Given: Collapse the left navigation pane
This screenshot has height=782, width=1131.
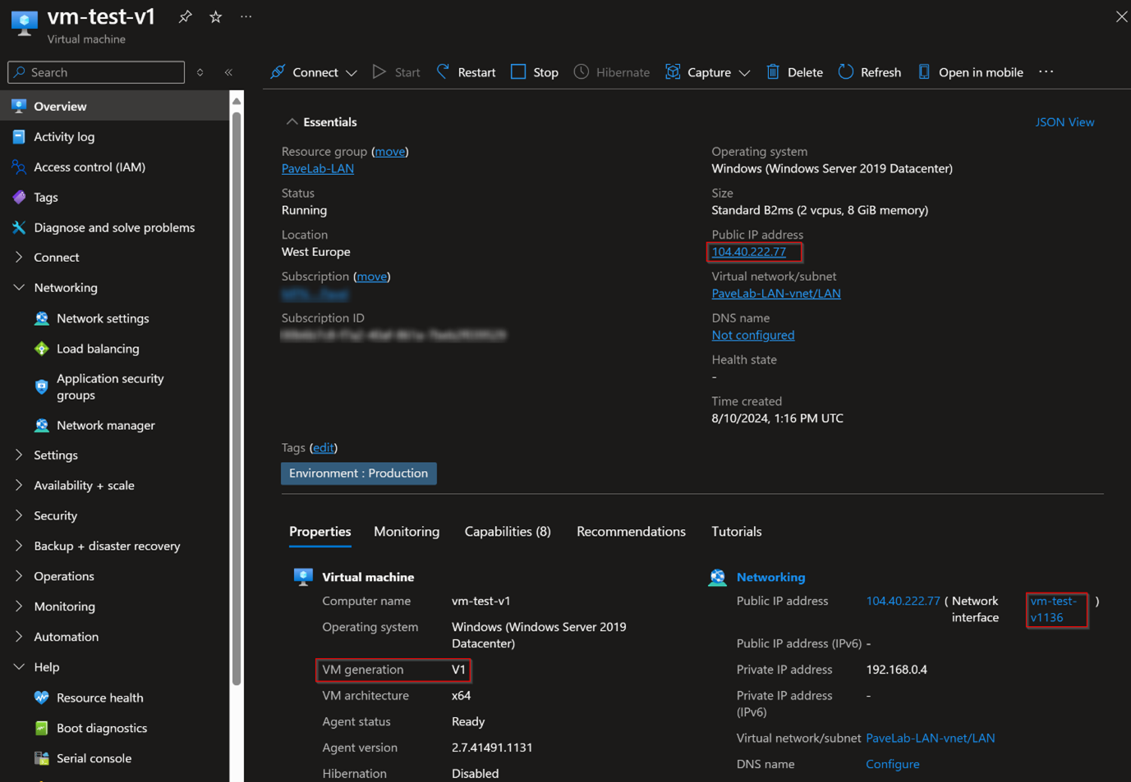Looking at the screenshot, I should click(x=228, y=72).
